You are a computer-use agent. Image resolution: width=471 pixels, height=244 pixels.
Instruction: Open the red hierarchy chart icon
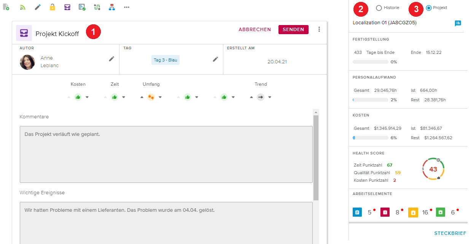click(111, 7)
